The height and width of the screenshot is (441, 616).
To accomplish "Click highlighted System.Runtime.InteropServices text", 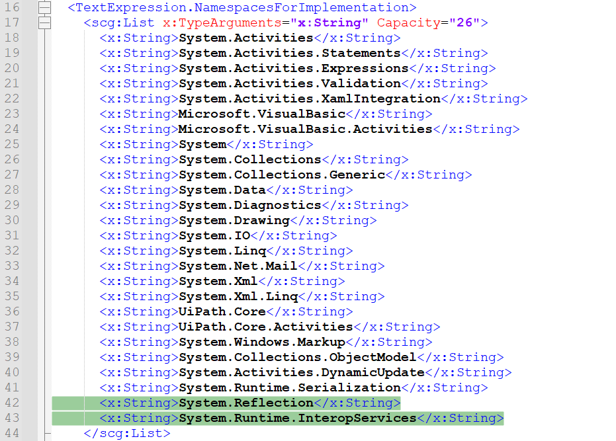I will [x=297, y=418].
